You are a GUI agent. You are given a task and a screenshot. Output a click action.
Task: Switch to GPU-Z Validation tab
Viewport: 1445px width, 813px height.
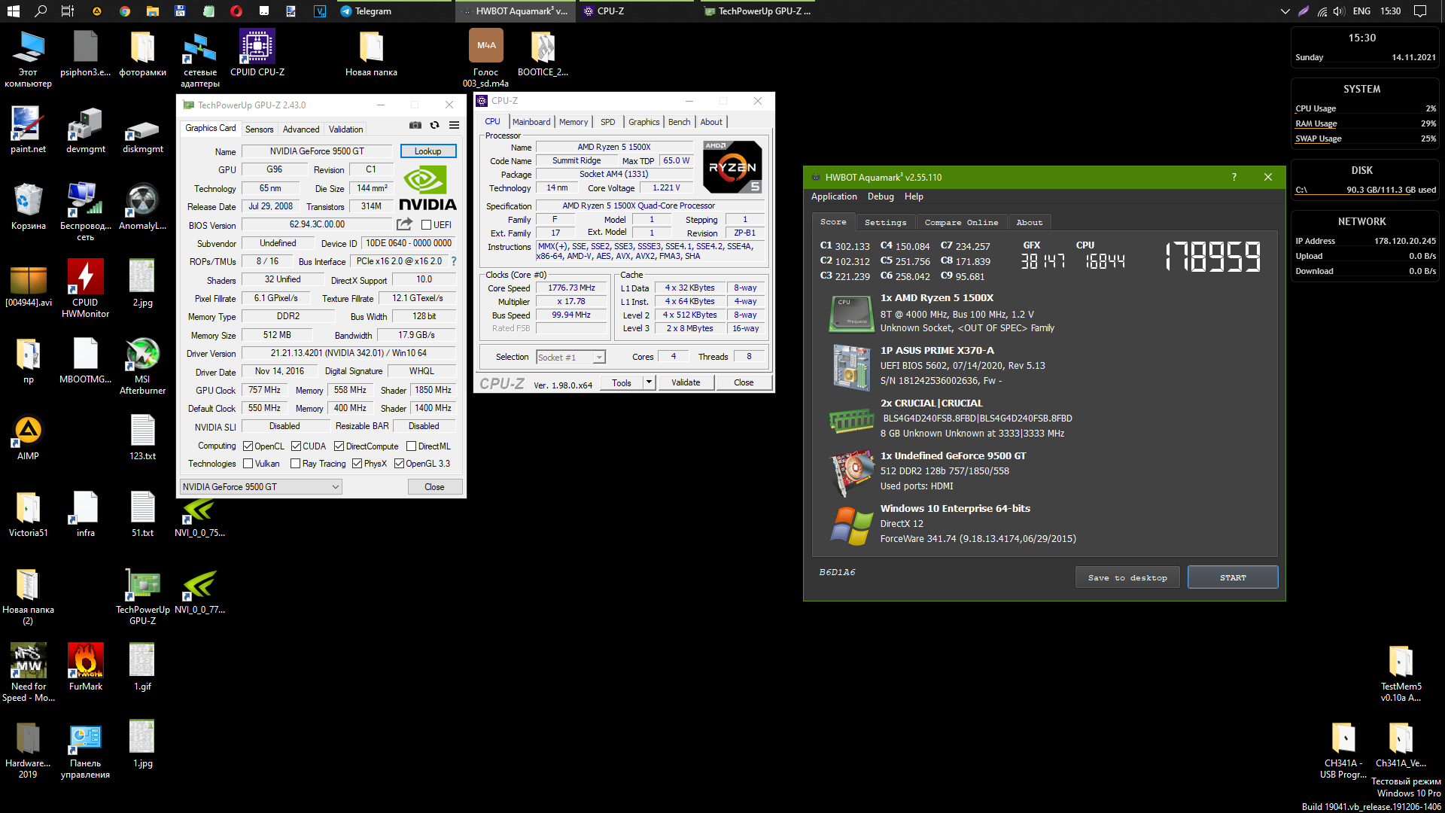345,129
